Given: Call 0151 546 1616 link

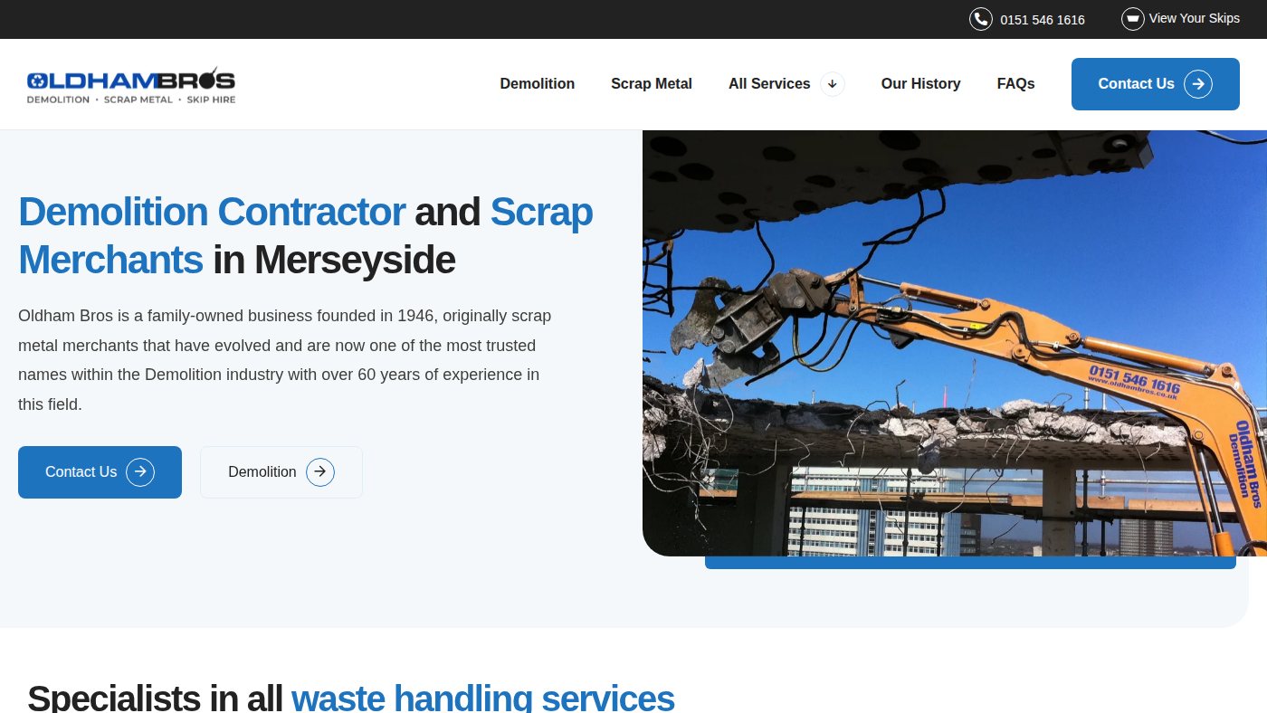Looking at the screenshot, I should tap(1043, 20).
